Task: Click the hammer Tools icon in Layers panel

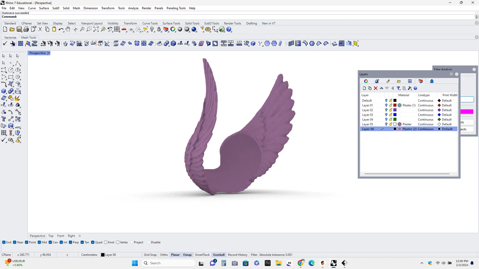Action: (410, 88)
